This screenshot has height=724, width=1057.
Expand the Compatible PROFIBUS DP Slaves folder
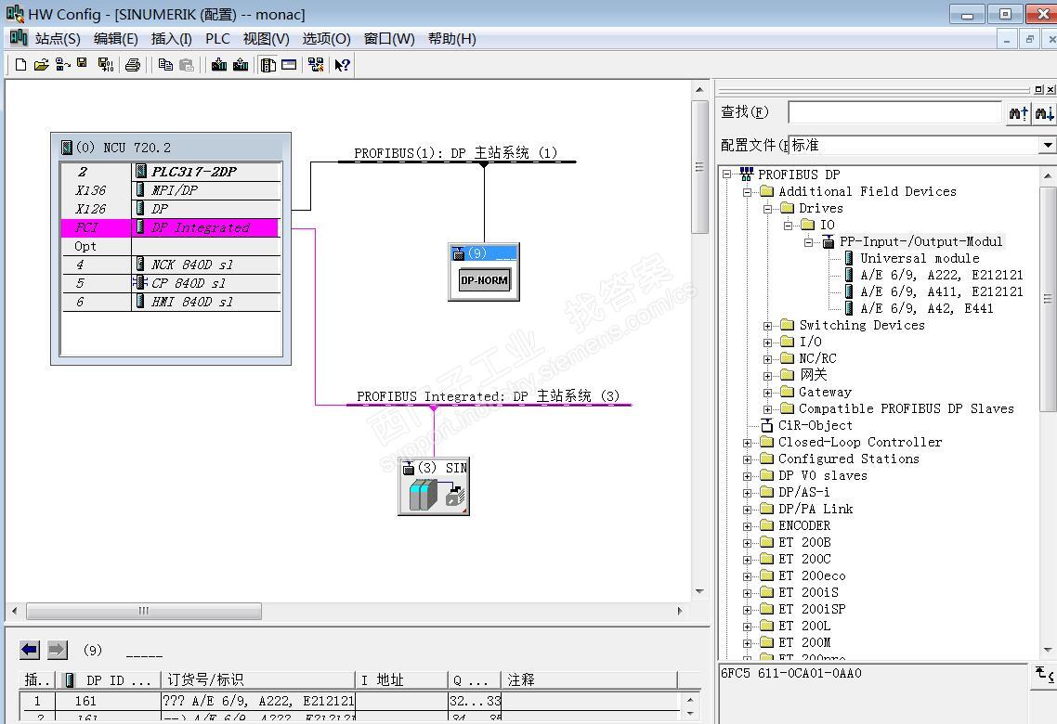click(767, 409)
